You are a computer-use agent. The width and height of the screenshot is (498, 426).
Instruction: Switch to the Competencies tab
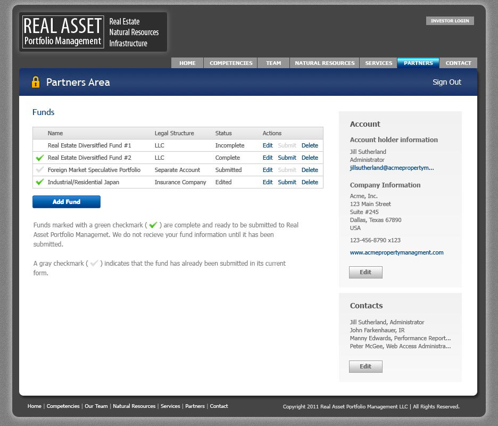(231, 63)
